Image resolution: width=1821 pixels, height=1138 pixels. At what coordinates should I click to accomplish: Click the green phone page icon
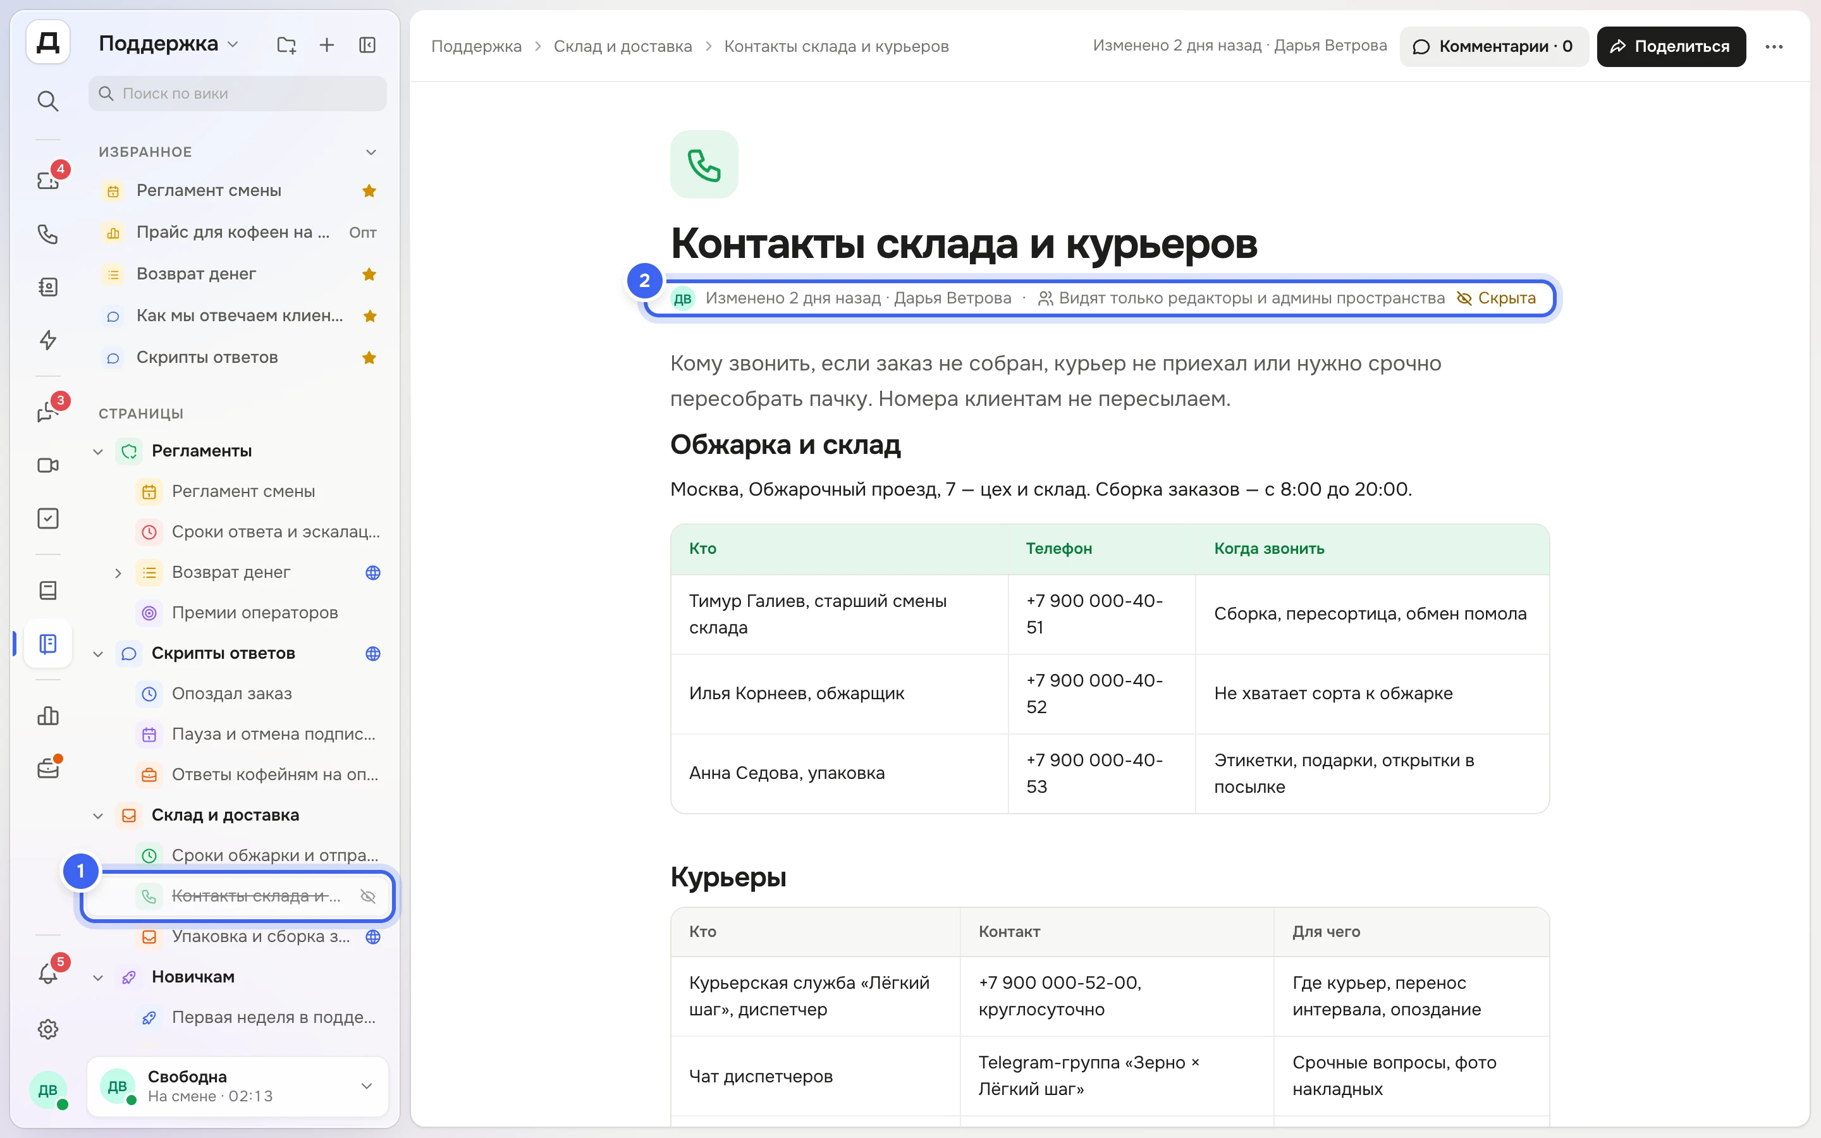704,164
